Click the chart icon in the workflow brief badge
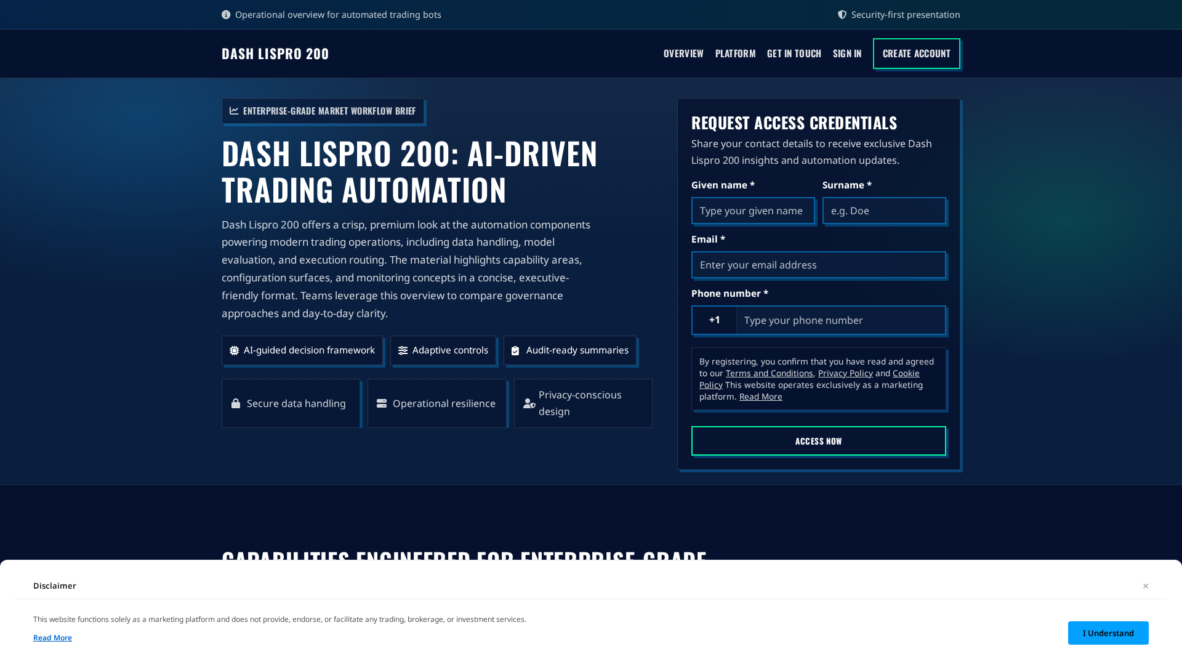Screen dimensions: 1182x665 tap(233, 111)
